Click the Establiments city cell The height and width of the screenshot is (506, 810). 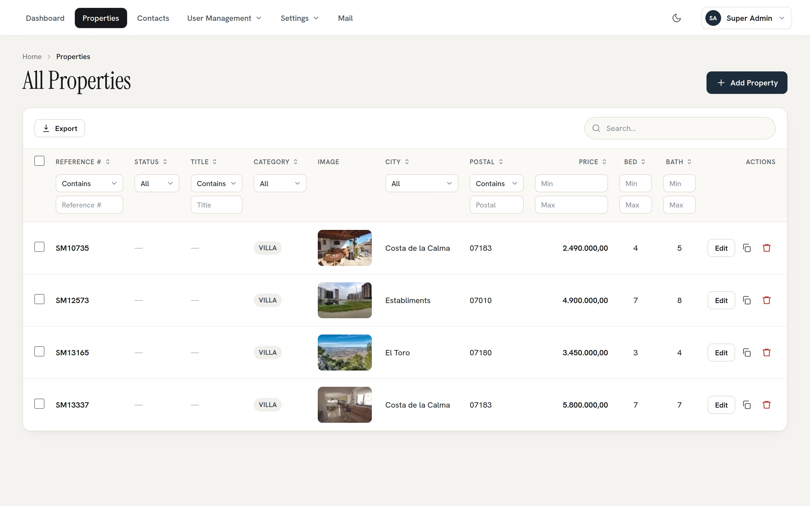click(x=408, y=300)
